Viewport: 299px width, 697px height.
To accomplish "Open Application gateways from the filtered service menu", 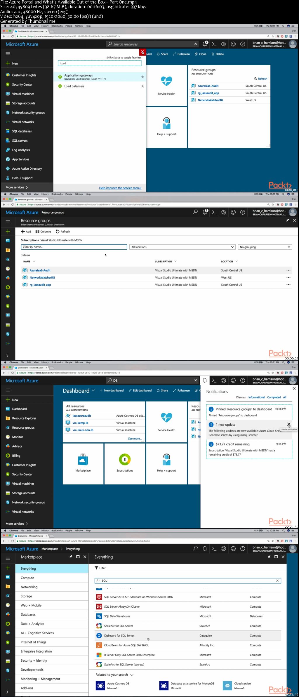I will pyautogui.click(x=99, y=77).
